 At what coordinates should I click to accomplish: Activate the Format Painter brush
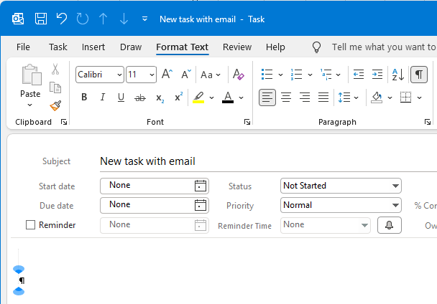coord(55,105)
